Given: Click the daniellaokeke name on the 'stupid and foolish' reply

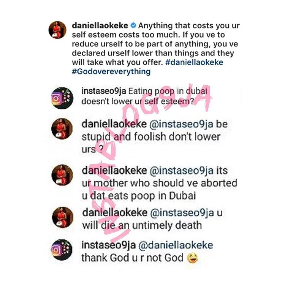Looking at the screenshot, I should (x=114, y=124).
